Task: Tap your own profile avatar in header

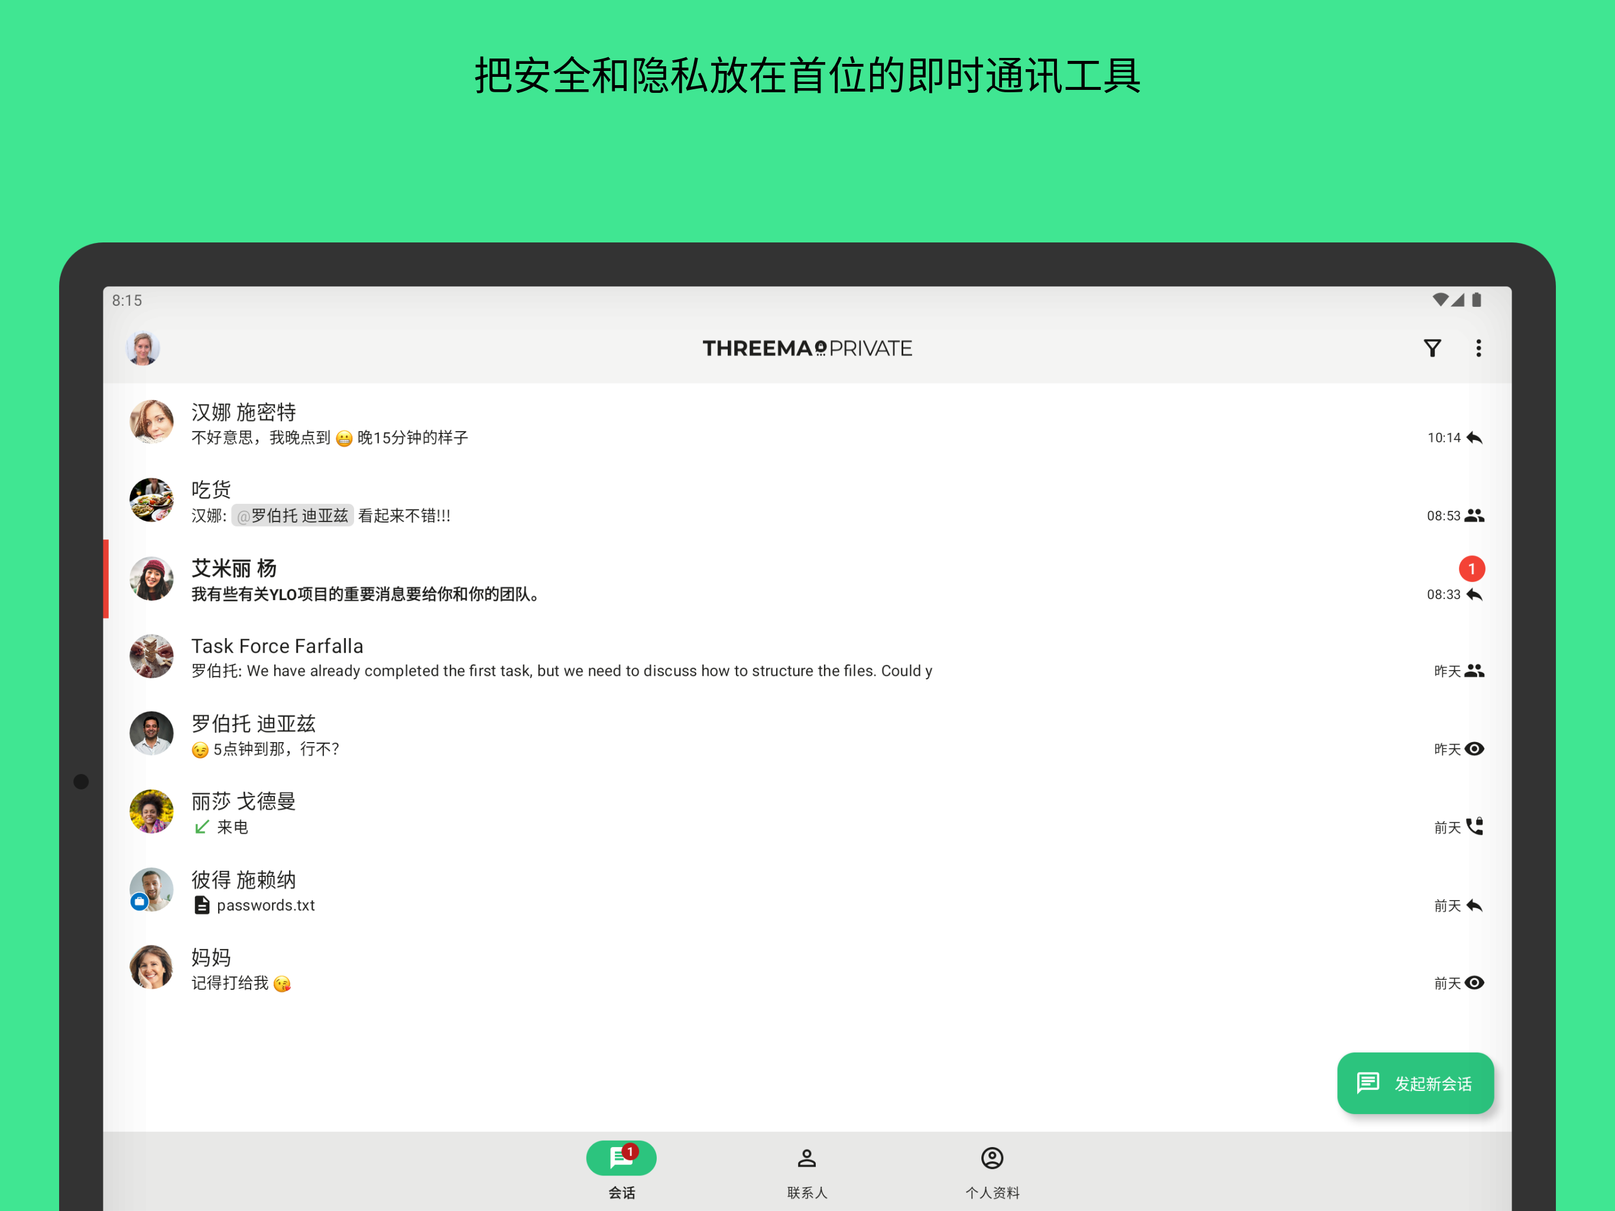Action: pos(143,348)
